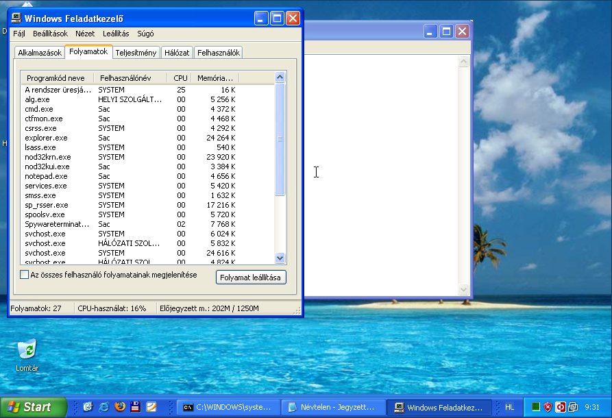Click the Task Manager title bar icon
612x418 pixels.
click(x=16, y=19)
